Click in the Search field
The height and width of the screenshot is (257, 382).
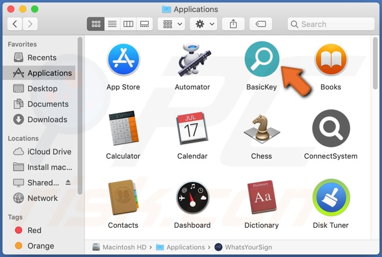tap(331, 24)
